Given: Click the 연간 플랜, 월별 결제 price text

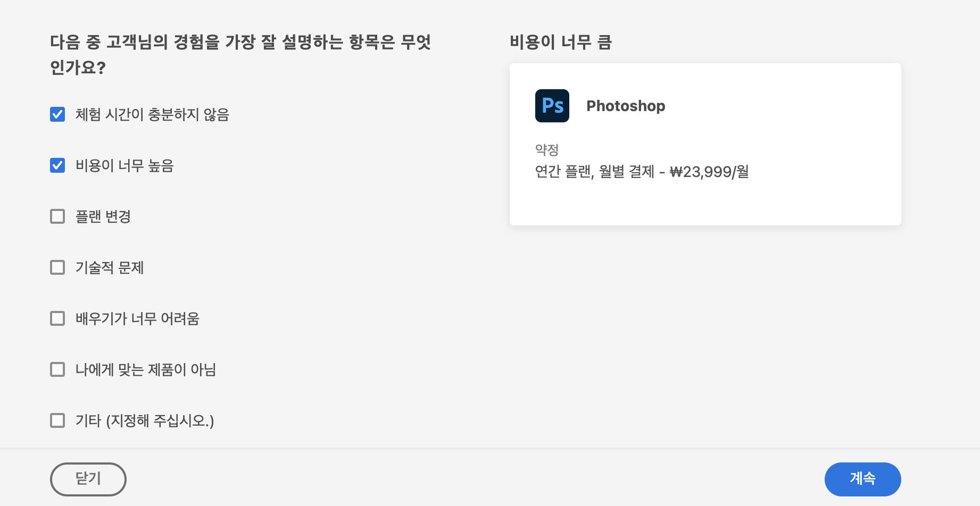Looking at the screenshot, I should tap(642, 172).
